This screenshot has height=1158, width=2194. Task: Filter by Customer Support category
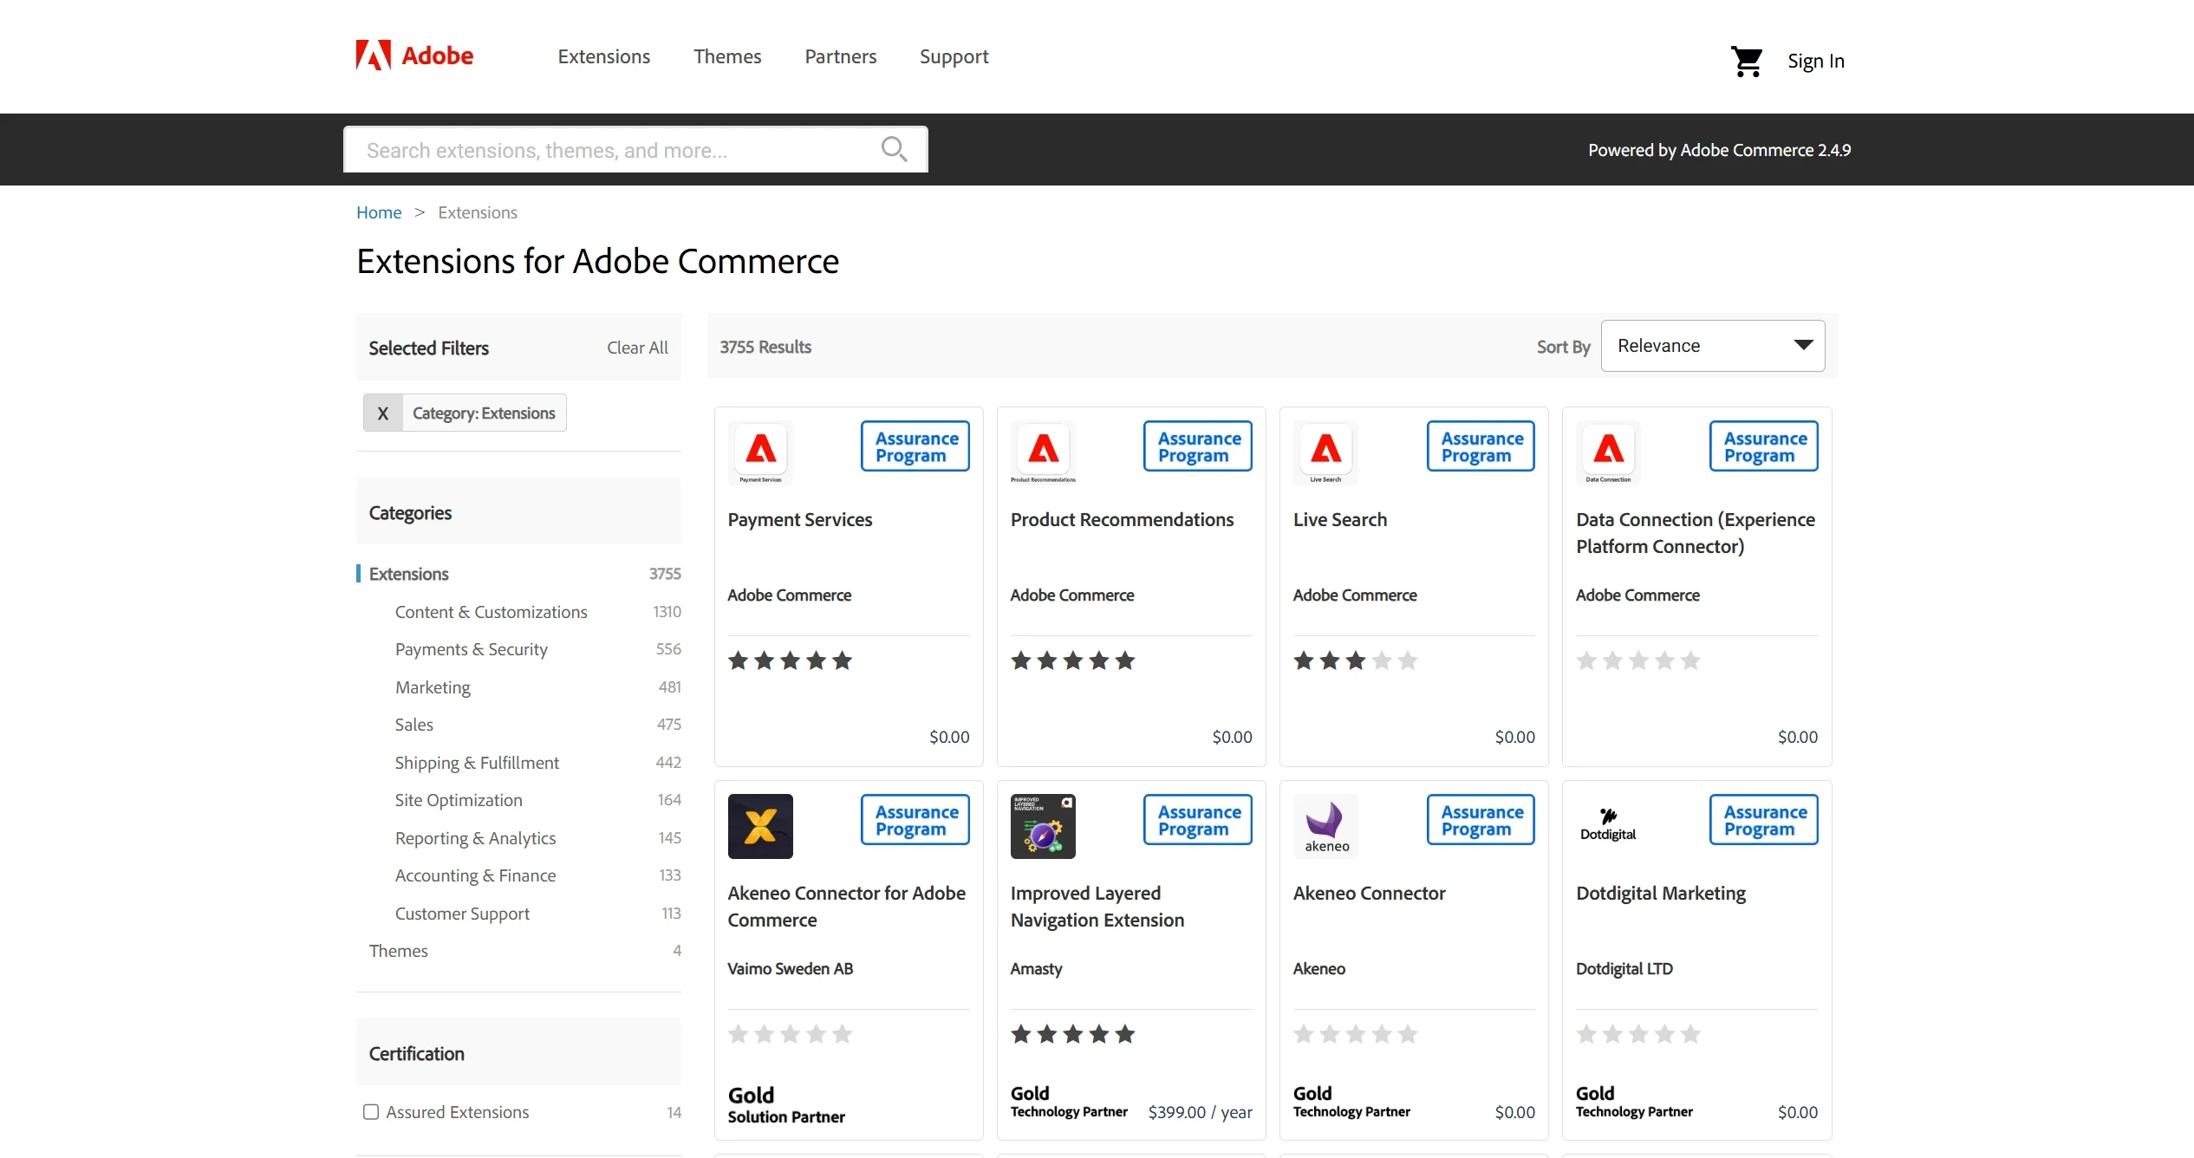462,914
